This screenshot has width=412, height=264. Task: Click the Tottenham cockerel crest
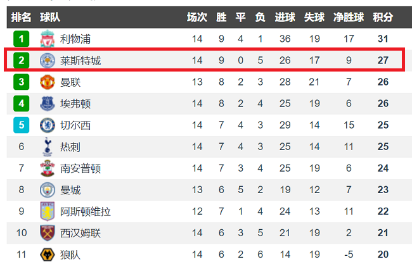[x=46, y=147]
